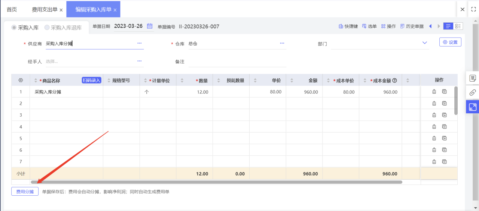Open table column settings gear icon
This screenshot has height=211, width=479.
coord(21,80)
